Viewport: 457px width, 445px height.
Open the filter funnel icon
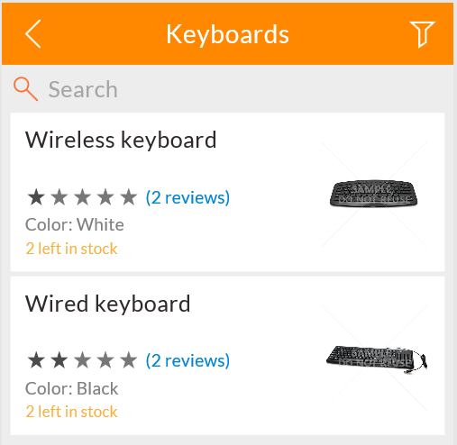tap(422, 34)
